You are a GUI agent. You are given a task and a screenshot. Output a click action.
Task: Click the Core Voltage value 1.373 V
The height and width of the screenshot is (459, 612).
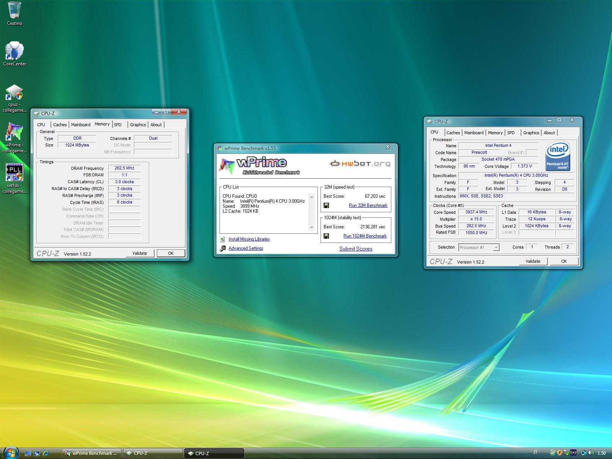(x=525, y=166)
